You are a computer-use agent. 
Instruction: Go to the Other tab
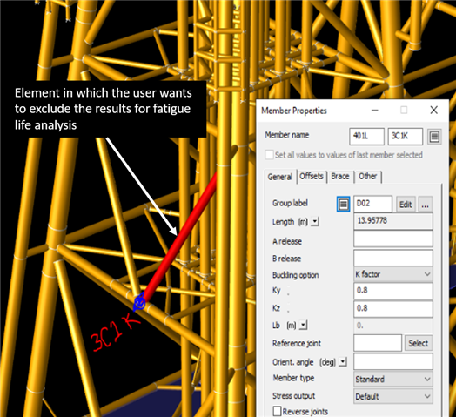[367, 177]
